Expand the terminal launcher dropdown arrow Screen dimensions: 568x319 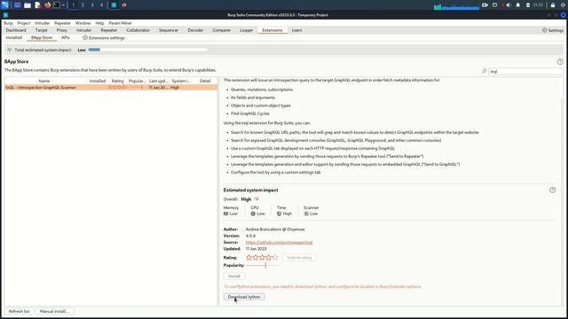pyautogui.click(x=63, y=5)
